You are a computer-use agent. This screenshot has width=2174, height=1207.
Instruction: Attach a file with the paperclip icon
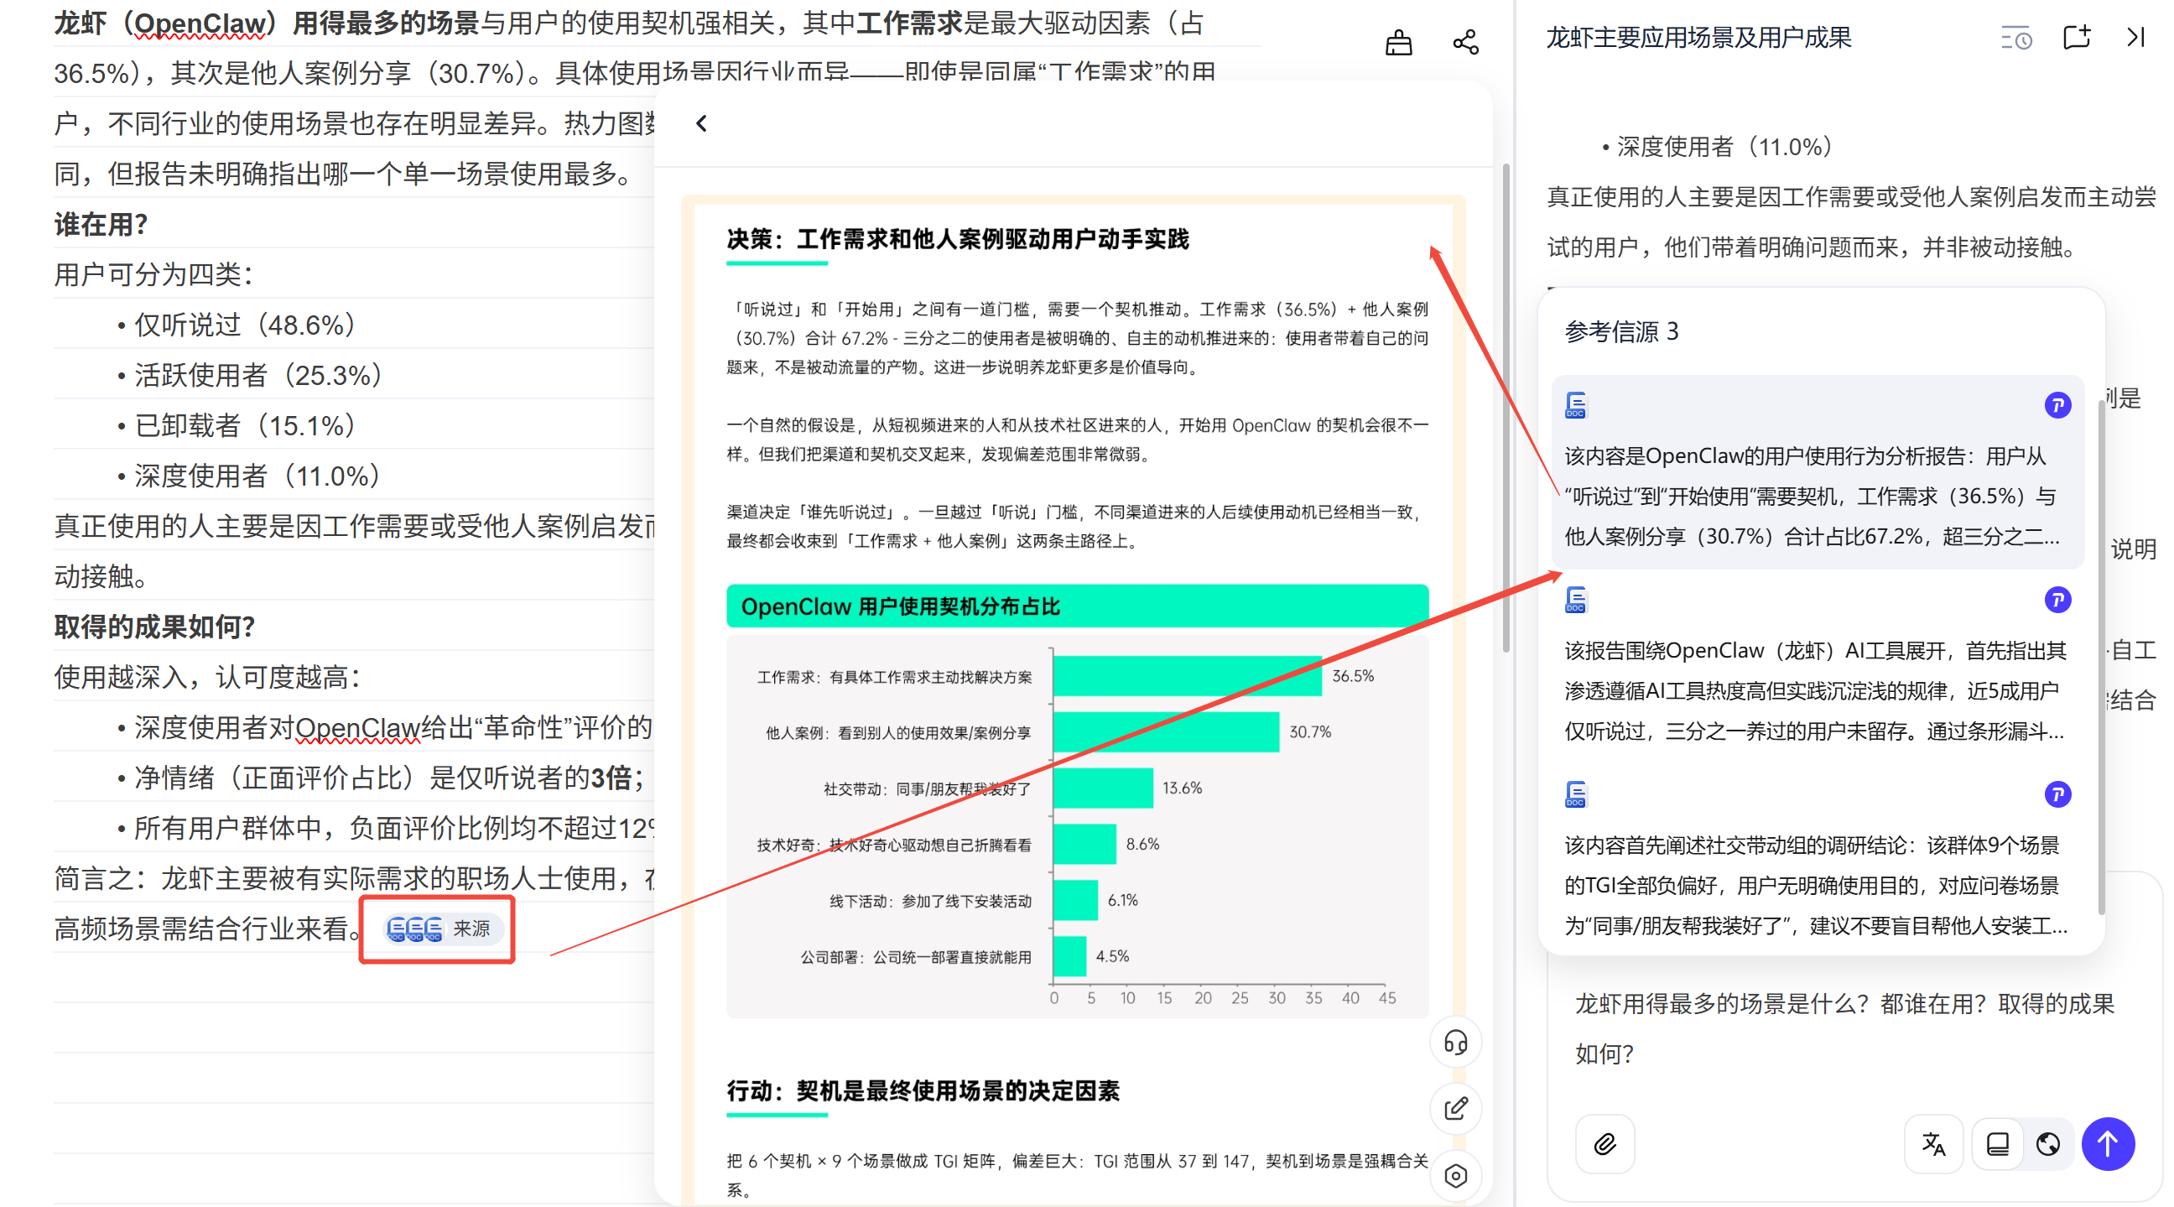(1604, 1144)
